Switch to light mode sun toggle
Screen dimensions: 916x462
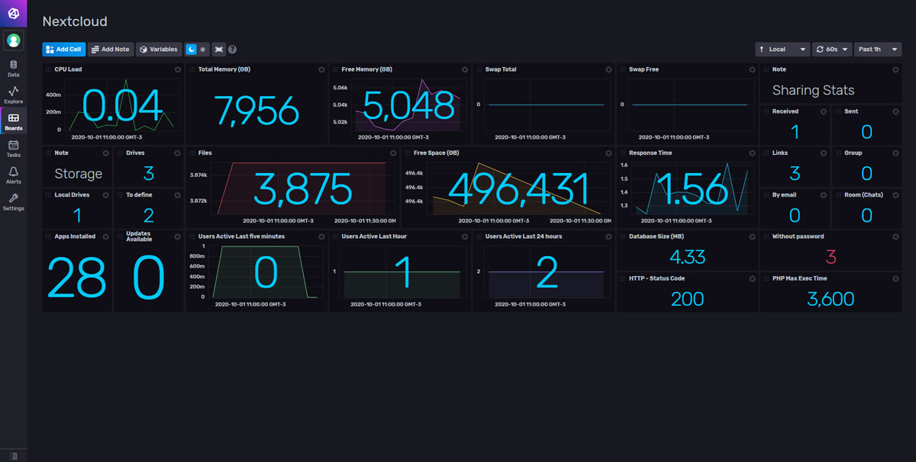coord(203,49)
